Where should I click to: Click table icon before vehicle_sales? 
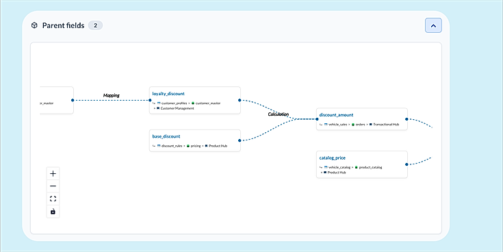(x=326, y=124)
